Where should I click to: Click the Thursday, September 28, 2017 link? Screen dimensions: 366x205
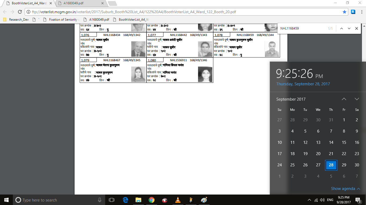click(303, 84)
